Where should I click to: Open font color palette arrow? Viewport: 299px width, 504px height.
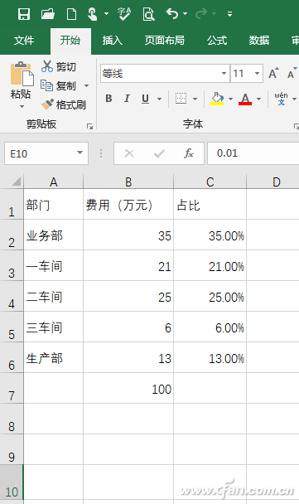coord(259,99)
